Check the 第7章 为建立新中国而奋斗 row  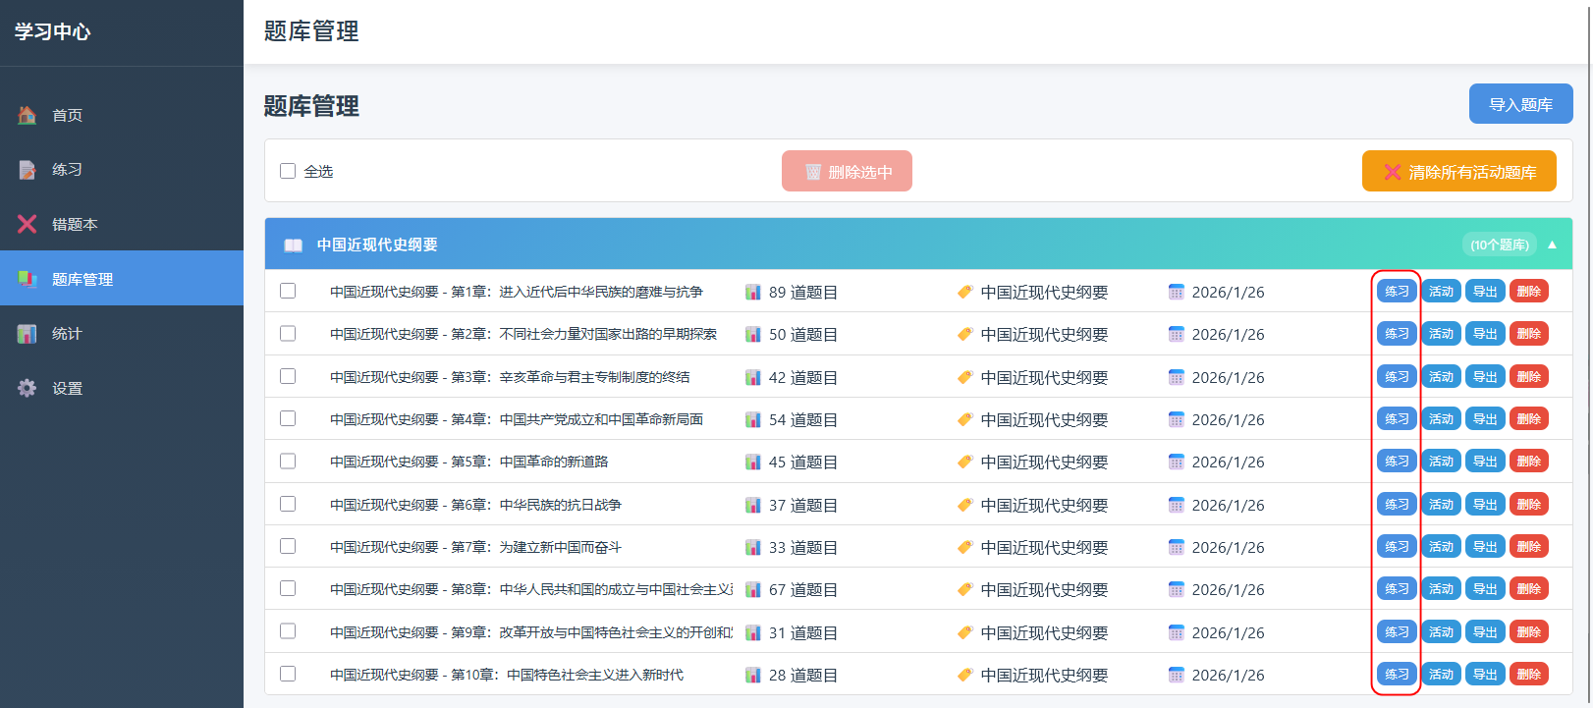(x=288, y=546)
